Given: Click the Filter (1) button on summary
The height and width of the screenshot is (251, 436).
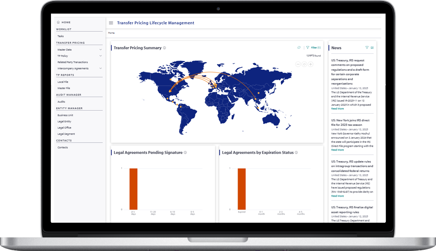Looking at the screenshot, I should pos(314,48).
